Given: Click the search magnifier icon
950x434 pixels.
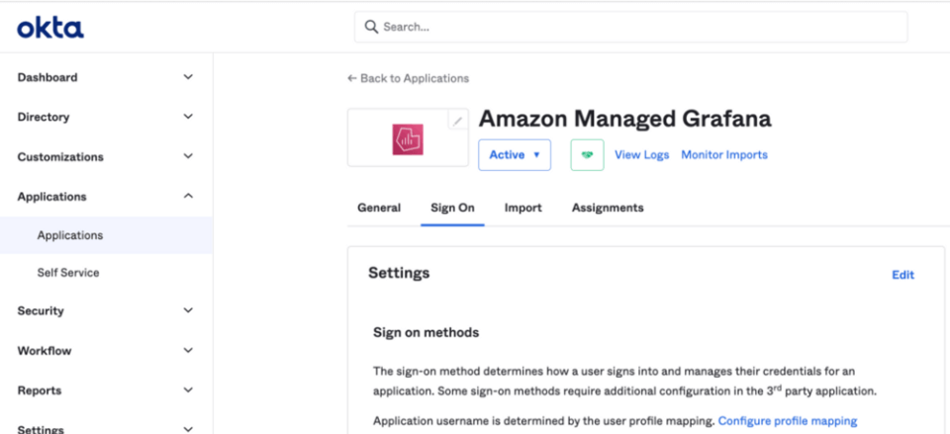Looking at the screenshot, I should point(371,27).
